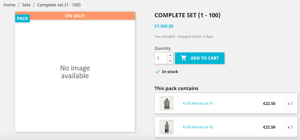The image size is (300, 140).
Task: Click the €22.50 price of KLM Miniature 01
Action: [269, 104]
